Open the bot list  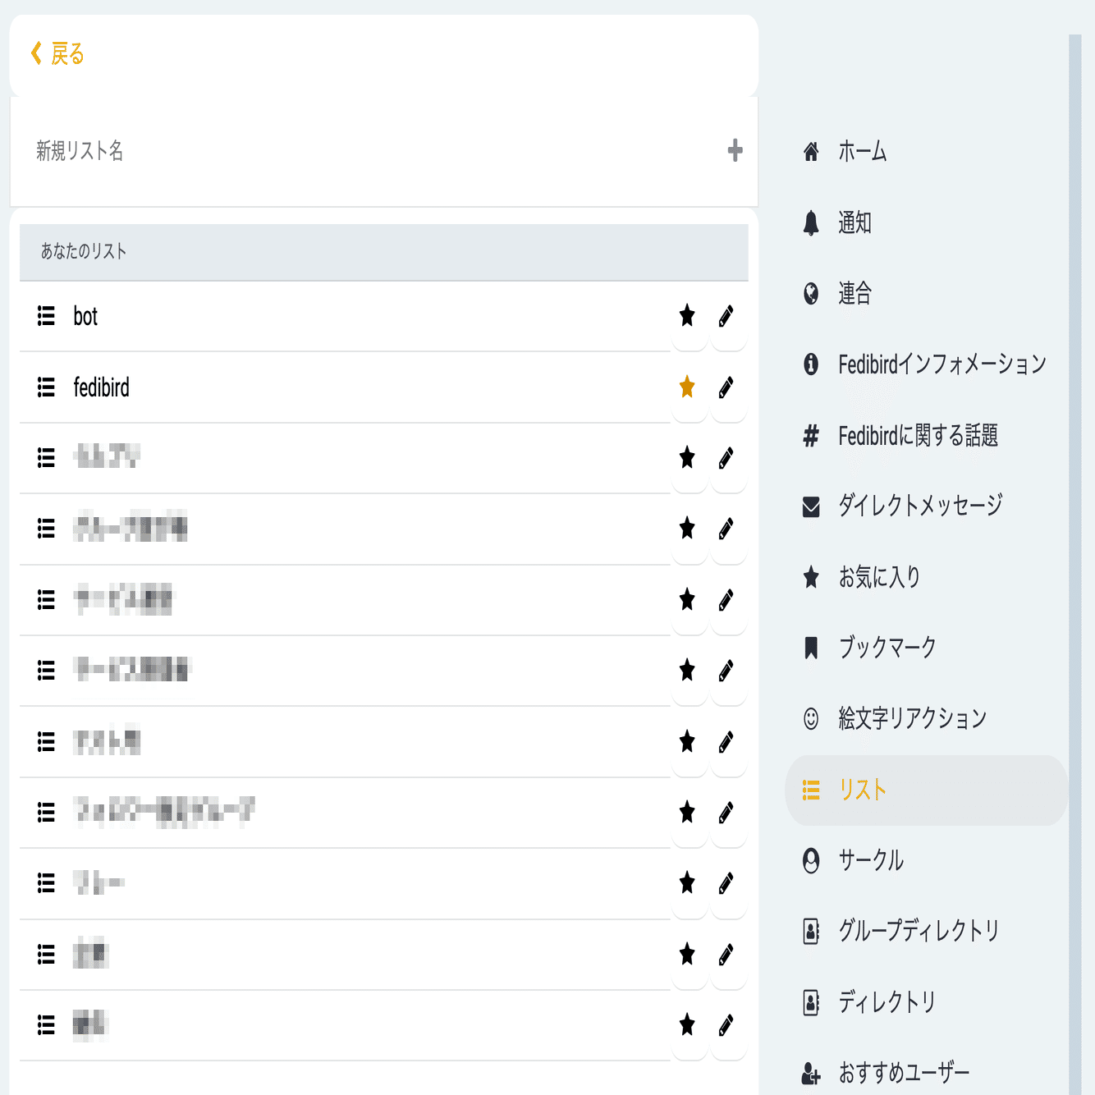pos(85,316)
